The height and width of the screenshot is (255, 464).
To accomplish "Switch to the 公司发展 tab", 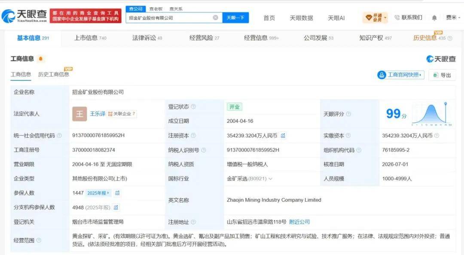I will 318,38.
